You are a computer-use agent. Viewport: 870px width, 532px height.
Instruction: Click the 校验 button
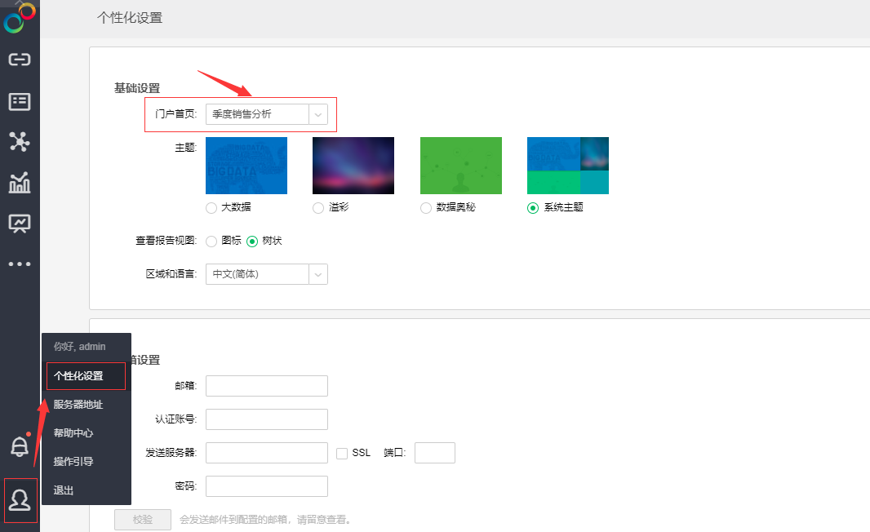click(143, 520)
